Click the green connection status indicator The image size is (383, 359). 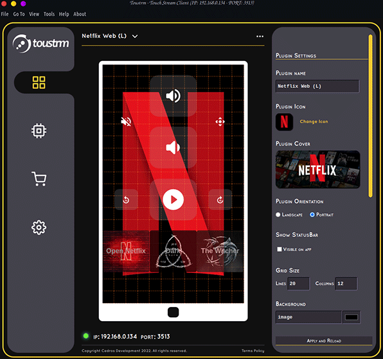tap(85, 336)
